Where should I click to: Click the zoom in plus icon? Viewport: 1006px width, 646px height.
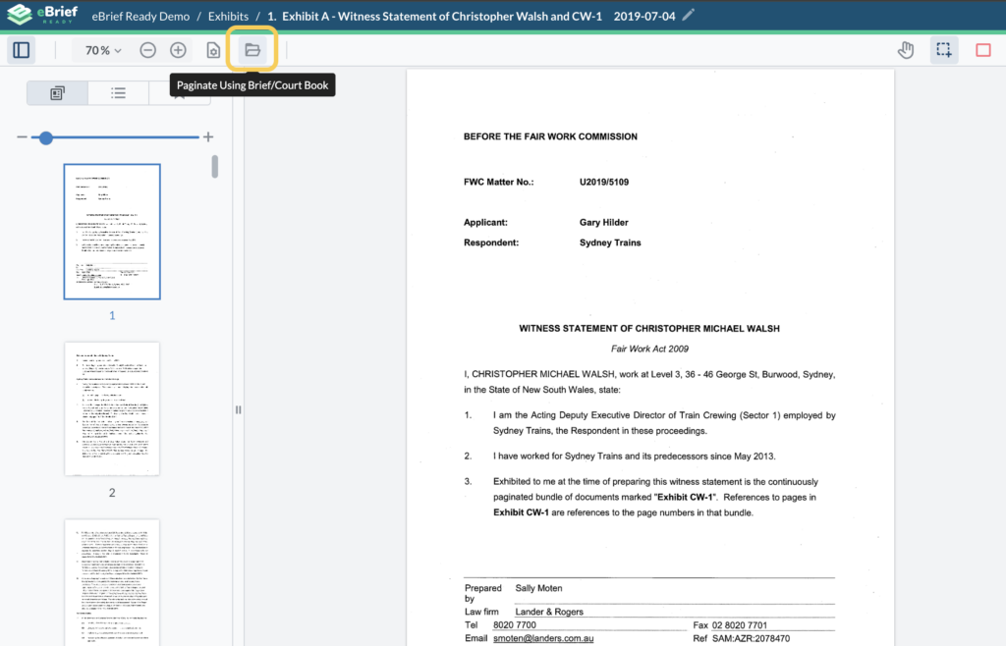179,50
